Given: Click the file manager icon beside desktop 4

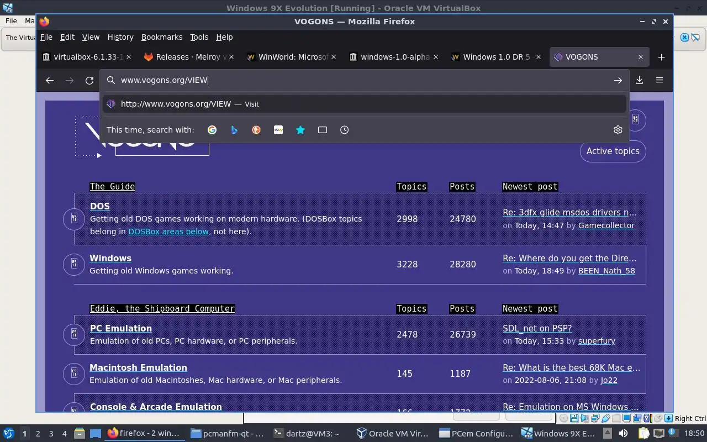Looking at the screenshot, I should [x=79, y=433].
